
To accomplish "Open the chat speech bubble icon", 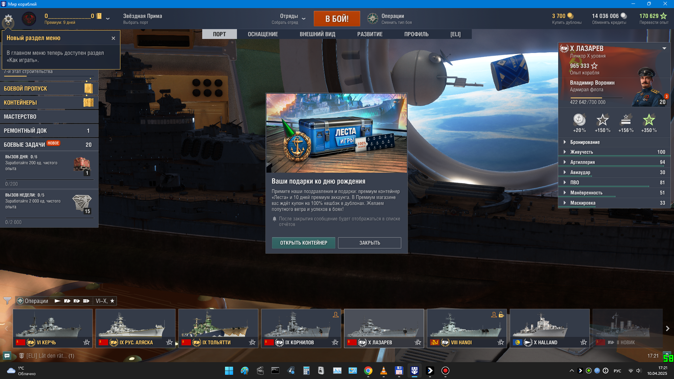I will [7, 355].
